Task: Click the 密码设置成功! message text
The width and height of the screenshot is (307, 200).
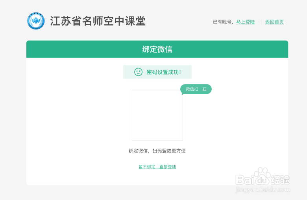Action: 164,72
